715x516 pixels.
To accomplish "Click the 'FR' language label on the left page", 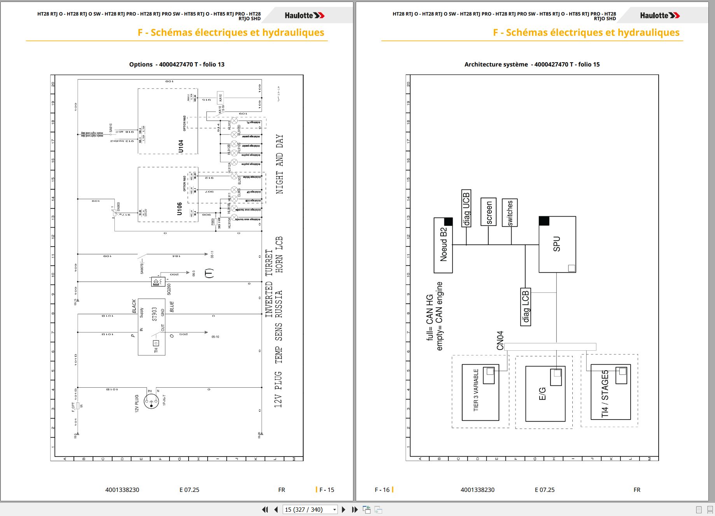I will (x=281, y=490).
